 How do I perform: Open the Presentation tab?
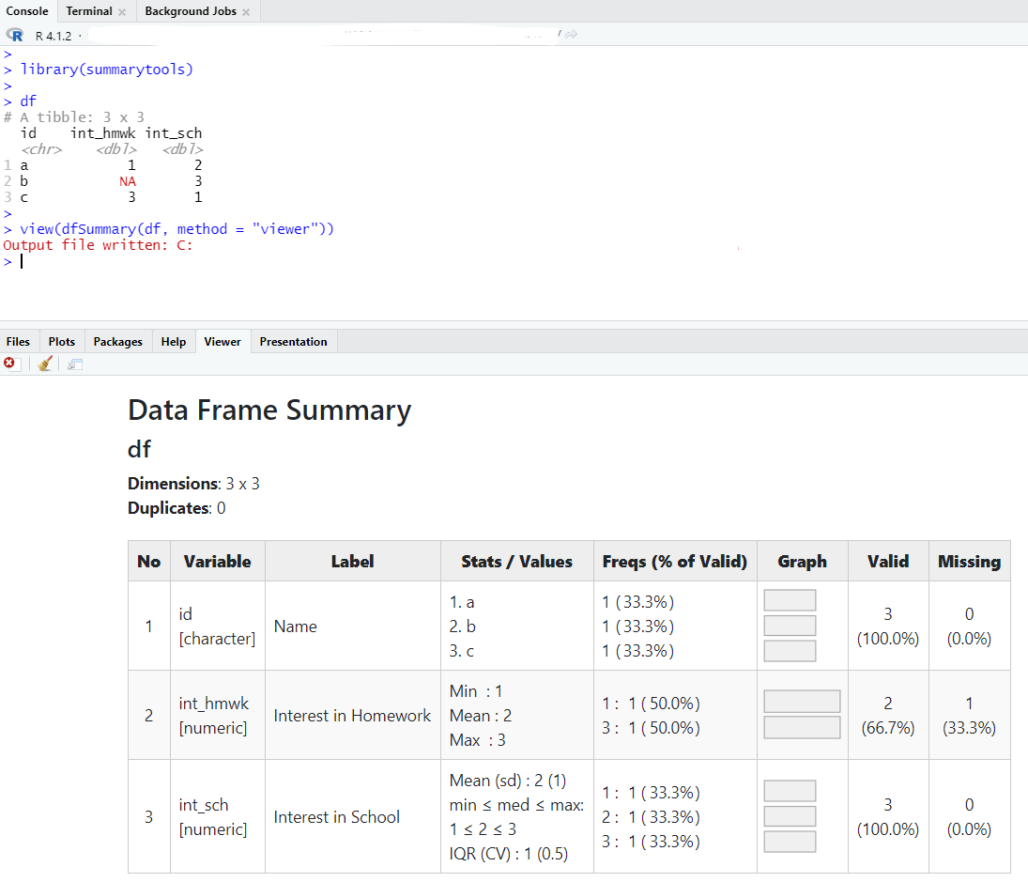293,342
